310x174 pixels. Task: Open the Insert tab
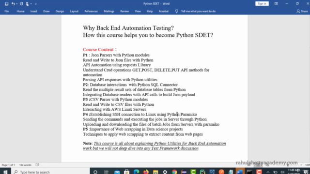[x=33, y=11]
